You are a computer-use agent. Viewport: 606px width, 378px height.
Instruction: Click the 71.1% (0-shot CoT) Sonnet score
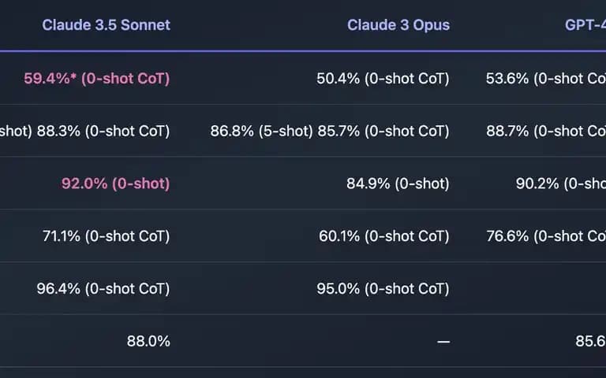point(107,236)
